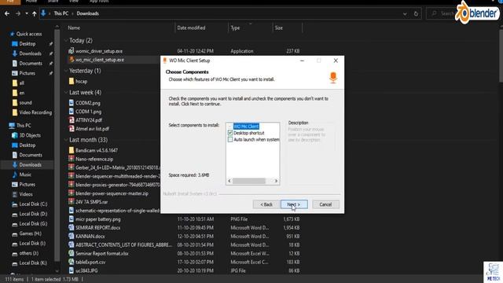Click COOM 1.png file name
Screen dimensions: 503x283
point(88,112)
